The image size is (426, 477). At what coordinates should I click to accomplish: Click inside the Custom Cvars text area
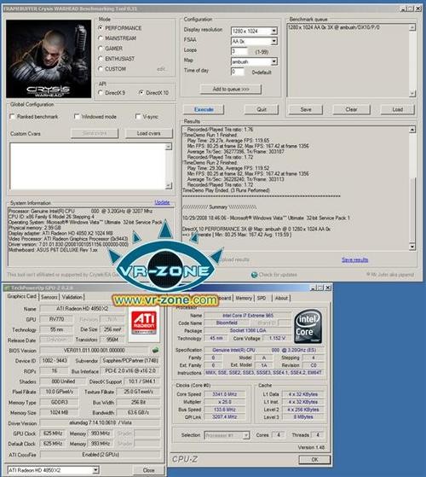pyautogui.click(x=88, y=166)
